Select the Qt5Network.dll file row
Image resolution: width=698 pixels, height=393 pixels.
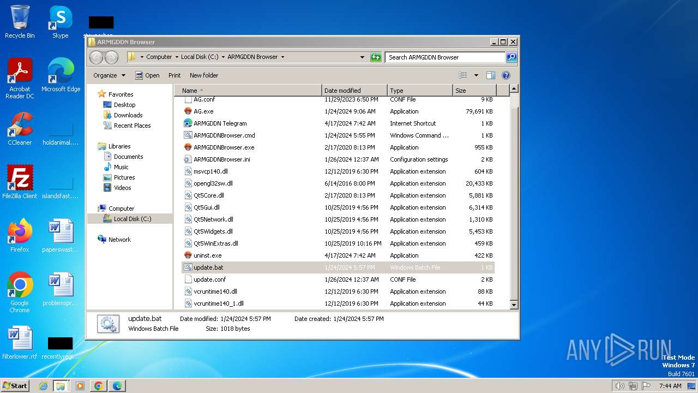tap(338, 219)
